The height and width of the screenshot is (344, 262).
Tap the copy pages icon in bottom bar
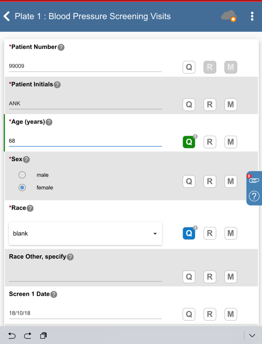click(43, 336)
